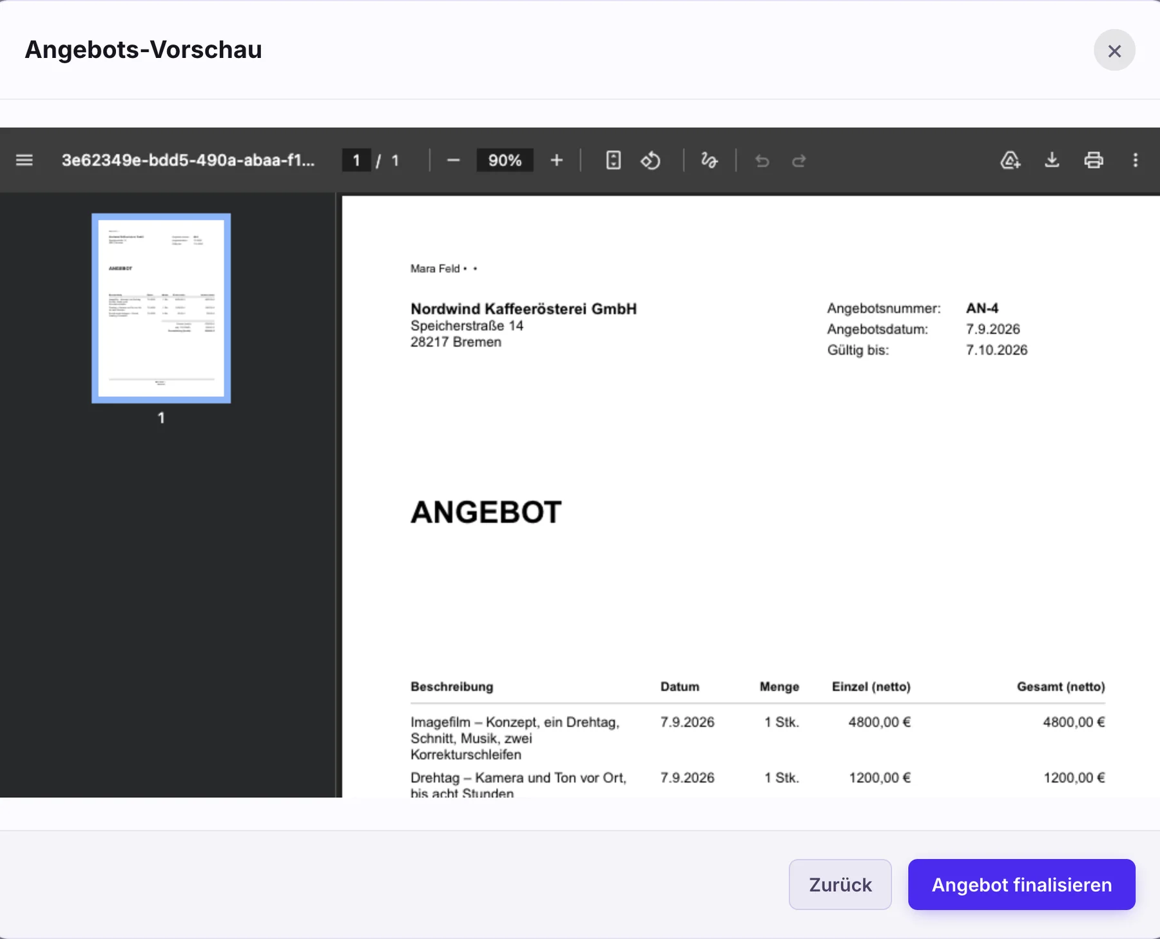Click the Angebots-Vorschau dialog title
The width and height of the screenshot is (1160, 939).
(143, 50)
